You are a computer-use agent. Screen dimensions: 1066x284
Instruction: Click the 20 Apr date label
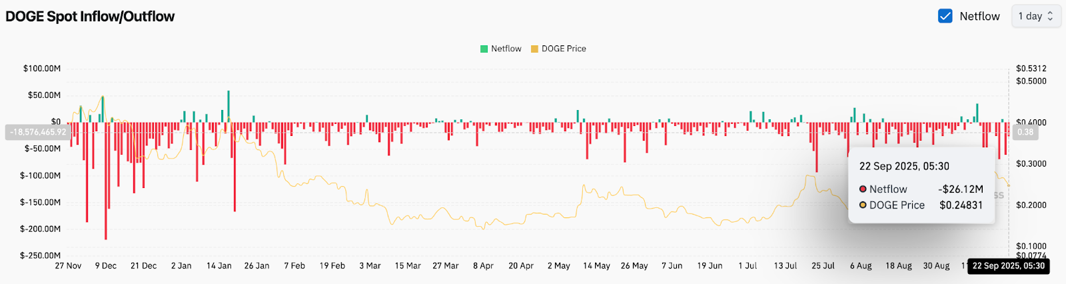(x=521, y=266)
